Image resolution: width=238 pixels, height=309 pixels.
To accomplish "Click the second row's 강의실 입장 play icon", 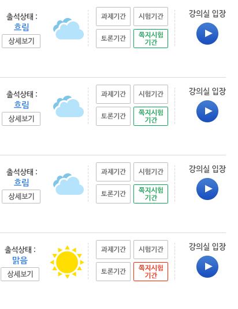I will (207, 111).
